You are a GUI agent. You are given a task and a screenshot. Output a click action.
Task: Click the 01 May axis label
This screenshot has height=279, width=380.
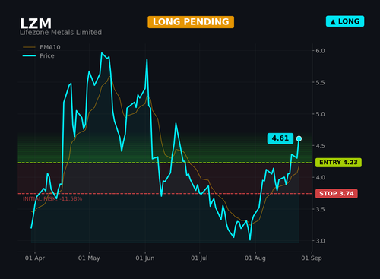click(x=89, y=258)
